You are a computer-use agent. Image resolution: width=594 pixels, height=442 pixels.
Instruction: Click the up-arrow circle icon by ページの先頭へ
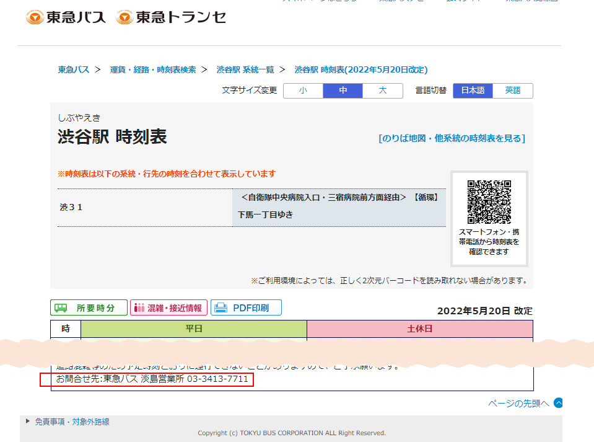(x=558, y=402)
